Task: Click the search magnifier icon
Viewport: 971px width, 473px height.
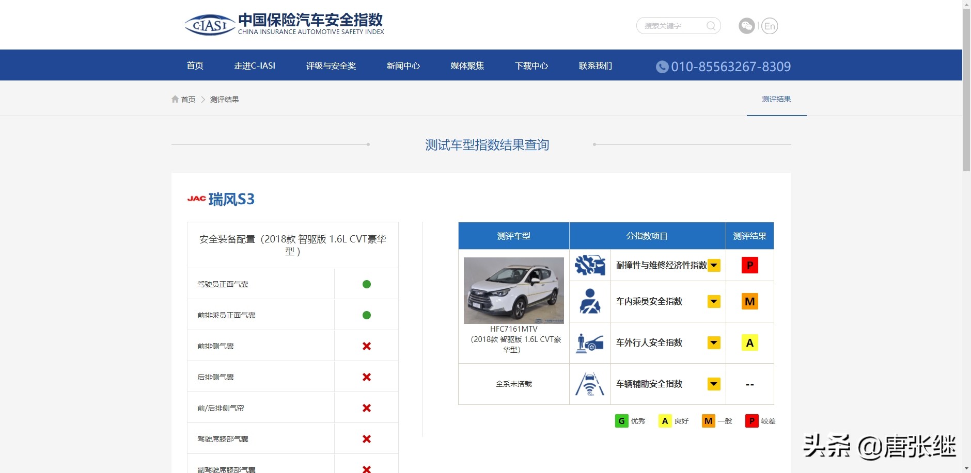Action: point(711,26)
